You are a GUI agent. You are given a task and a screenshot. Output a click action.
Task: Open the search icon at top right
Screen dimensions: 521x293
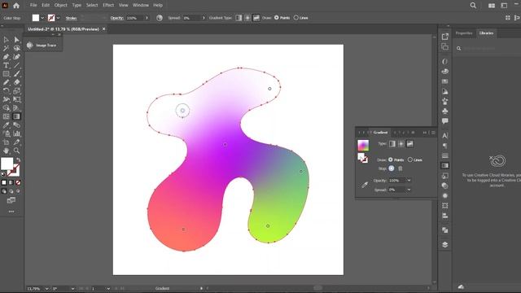473,6
